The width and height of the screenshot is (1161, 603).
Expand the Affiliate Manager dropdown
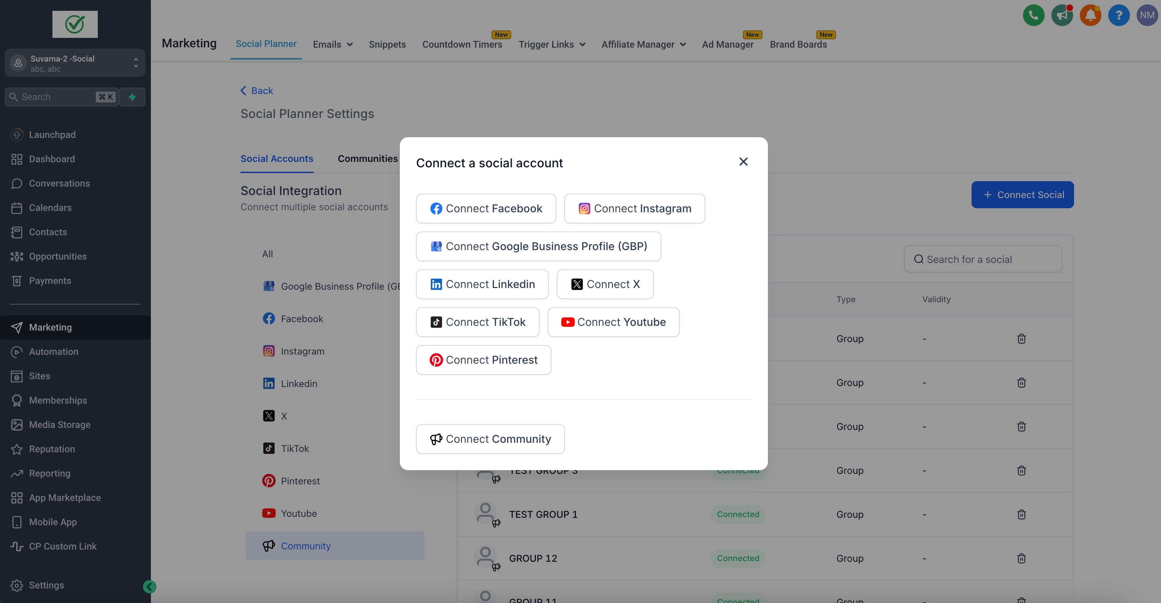(643, 44)
